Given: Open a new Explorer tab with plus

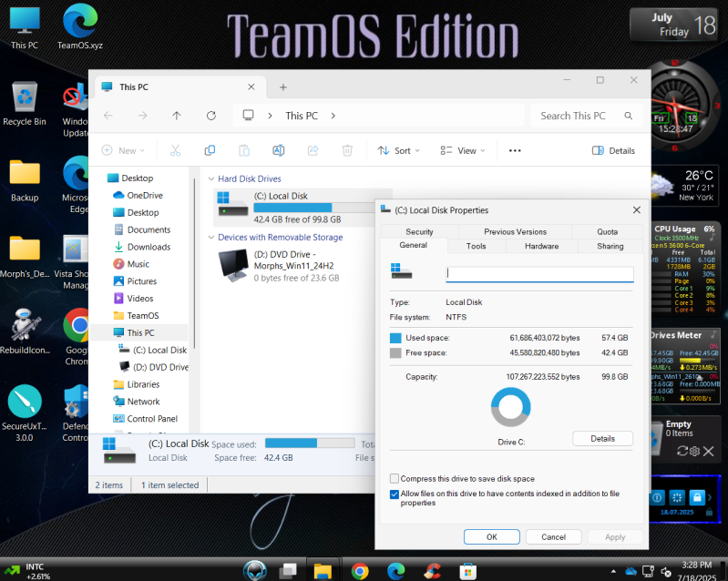Looking at the screenshot, I should coord(283,87).
